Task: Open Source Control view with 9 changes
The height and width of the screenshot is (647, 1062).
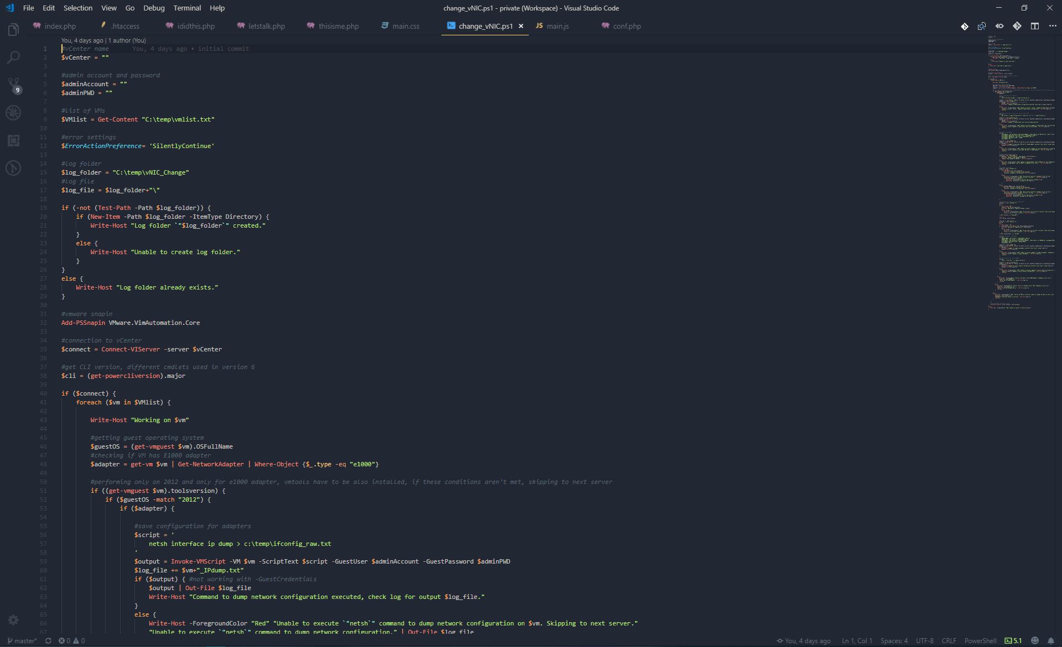Action: pos(13,85)
